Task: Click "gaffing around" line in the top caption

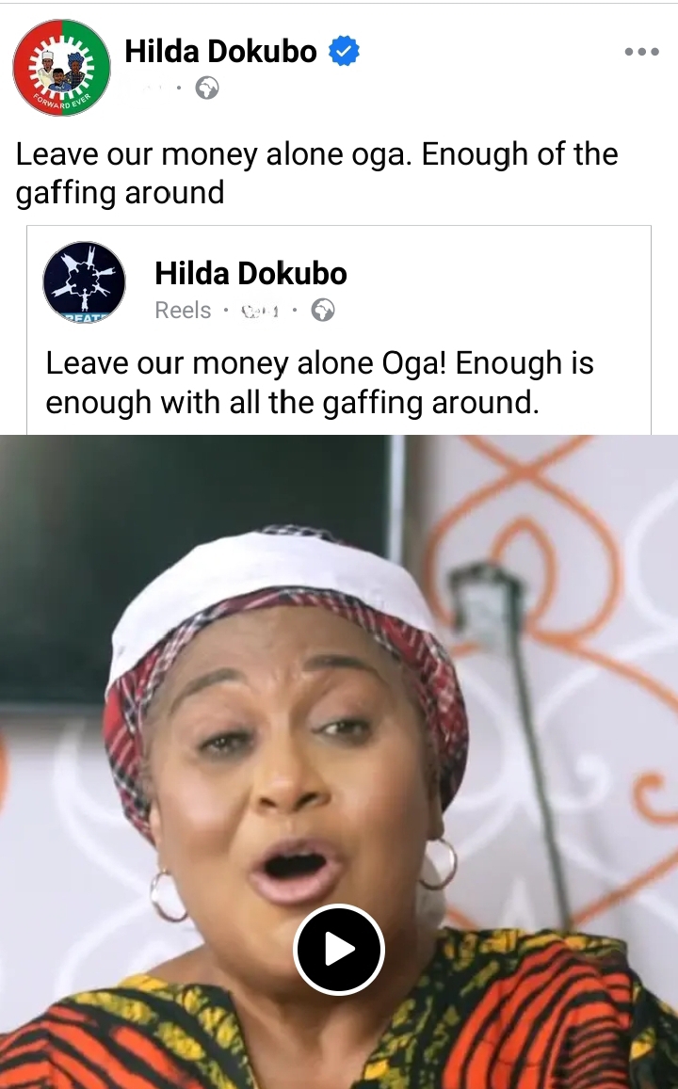Action: pyautogui.click(x=121, y=193)
